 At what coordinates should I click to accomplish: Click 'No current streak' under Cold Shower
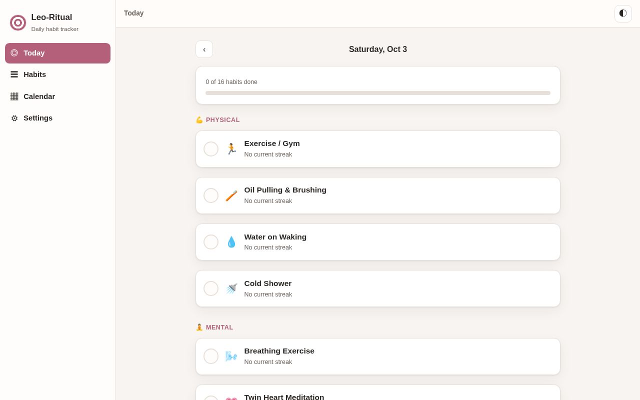click(x=268, y=294)
